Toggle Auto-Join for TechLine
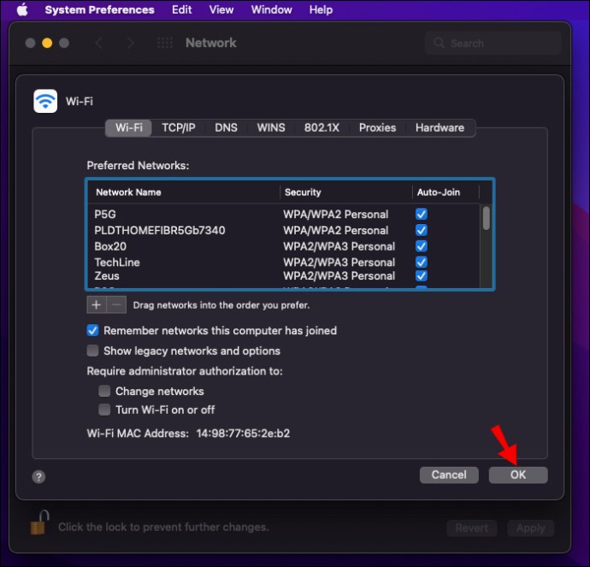 (x=422, y=262)
